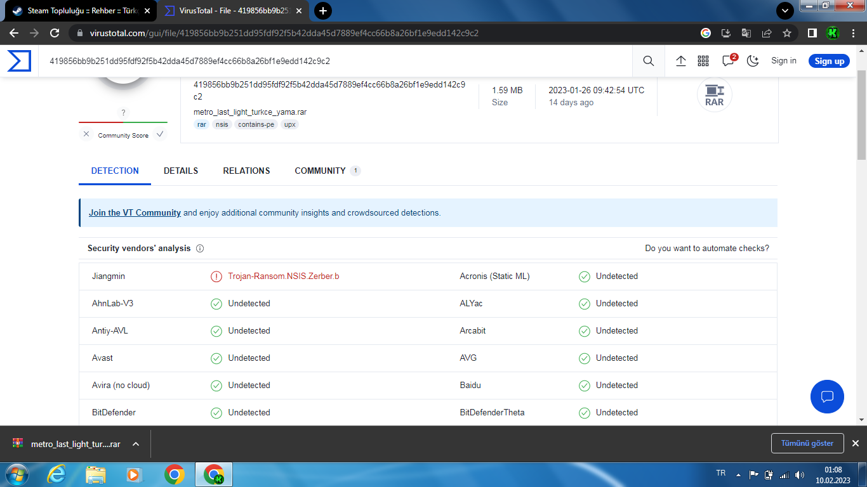Open the blue chat bubble button
This screenshot has width=867, height=487.
[827, 397]
